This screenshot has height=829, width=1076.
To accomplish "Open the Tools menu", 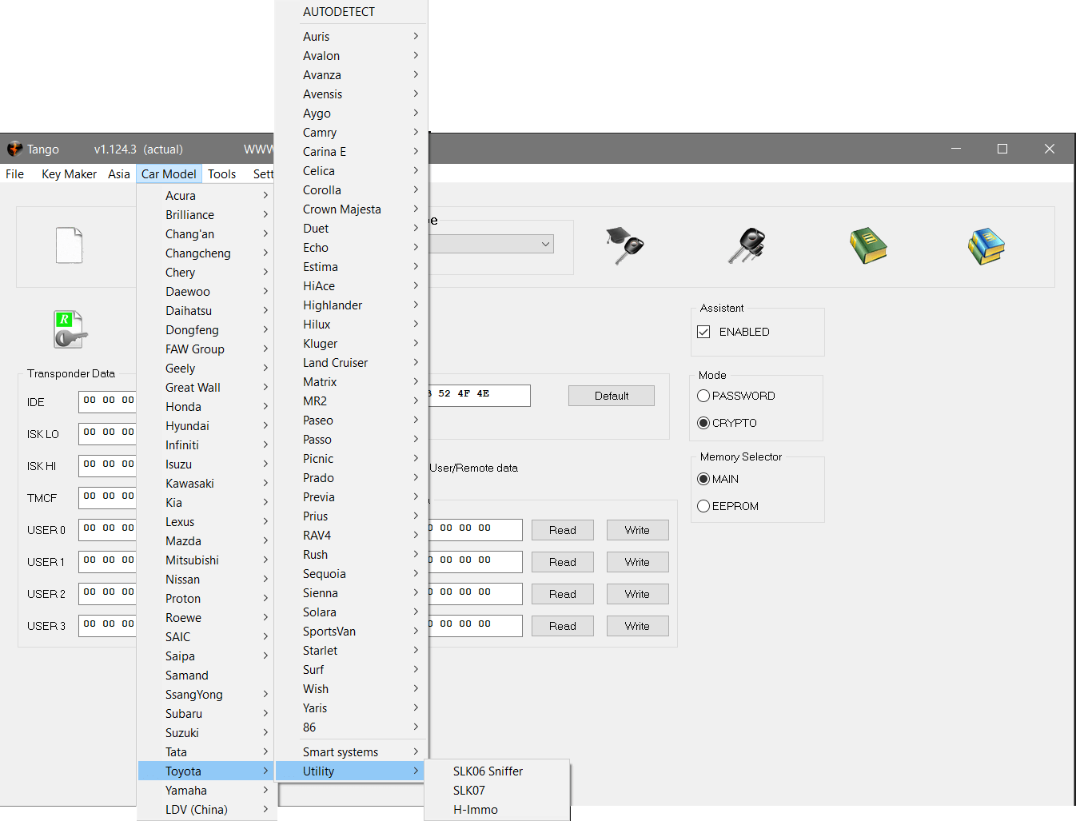I will tap(222, 174).
